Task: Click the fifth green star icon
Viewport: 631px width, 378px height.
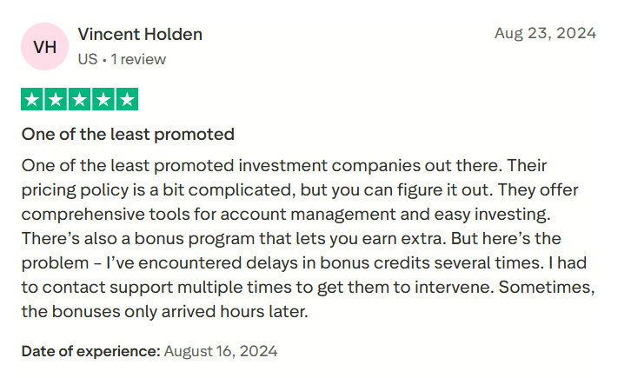Action: pos(126,99)
